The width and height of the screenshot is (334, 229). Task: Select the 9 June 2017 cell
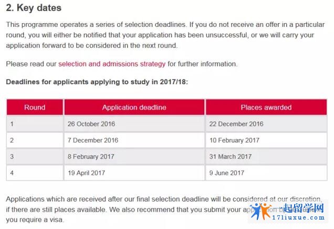[x=266, y=173]
